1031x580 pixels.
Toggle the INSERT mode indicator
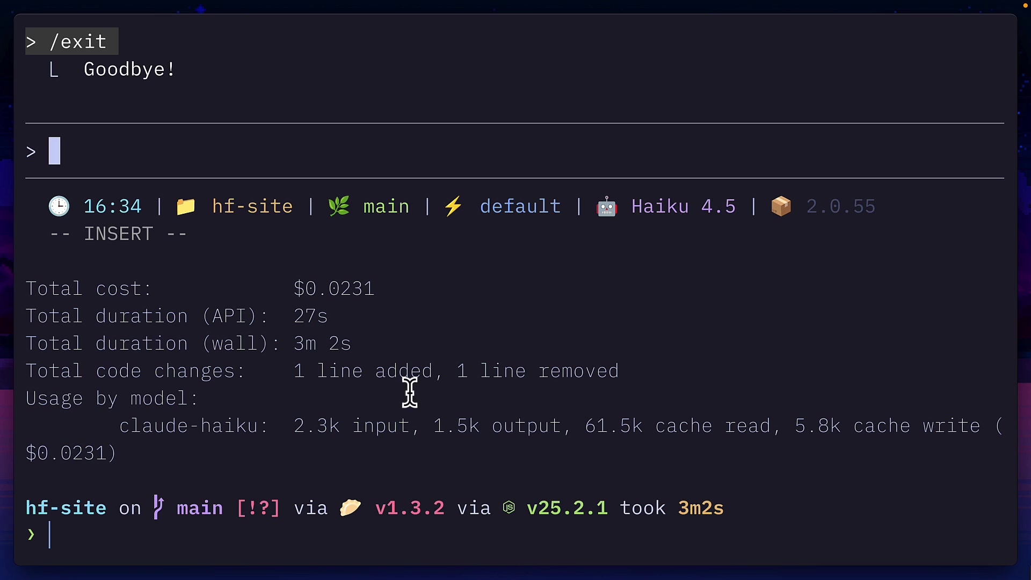pyautogui.click(x=118, y=234)
